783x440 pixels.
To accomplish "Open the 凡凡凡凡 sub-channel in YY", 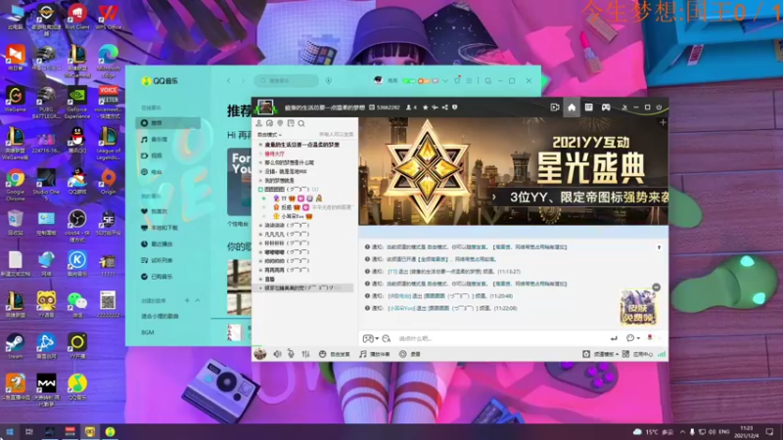I will pos(287,234).
